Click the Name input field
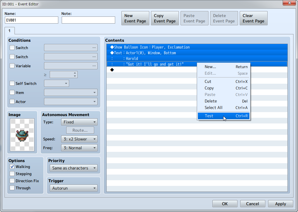The image size is (298, 212). click(32, 20)
